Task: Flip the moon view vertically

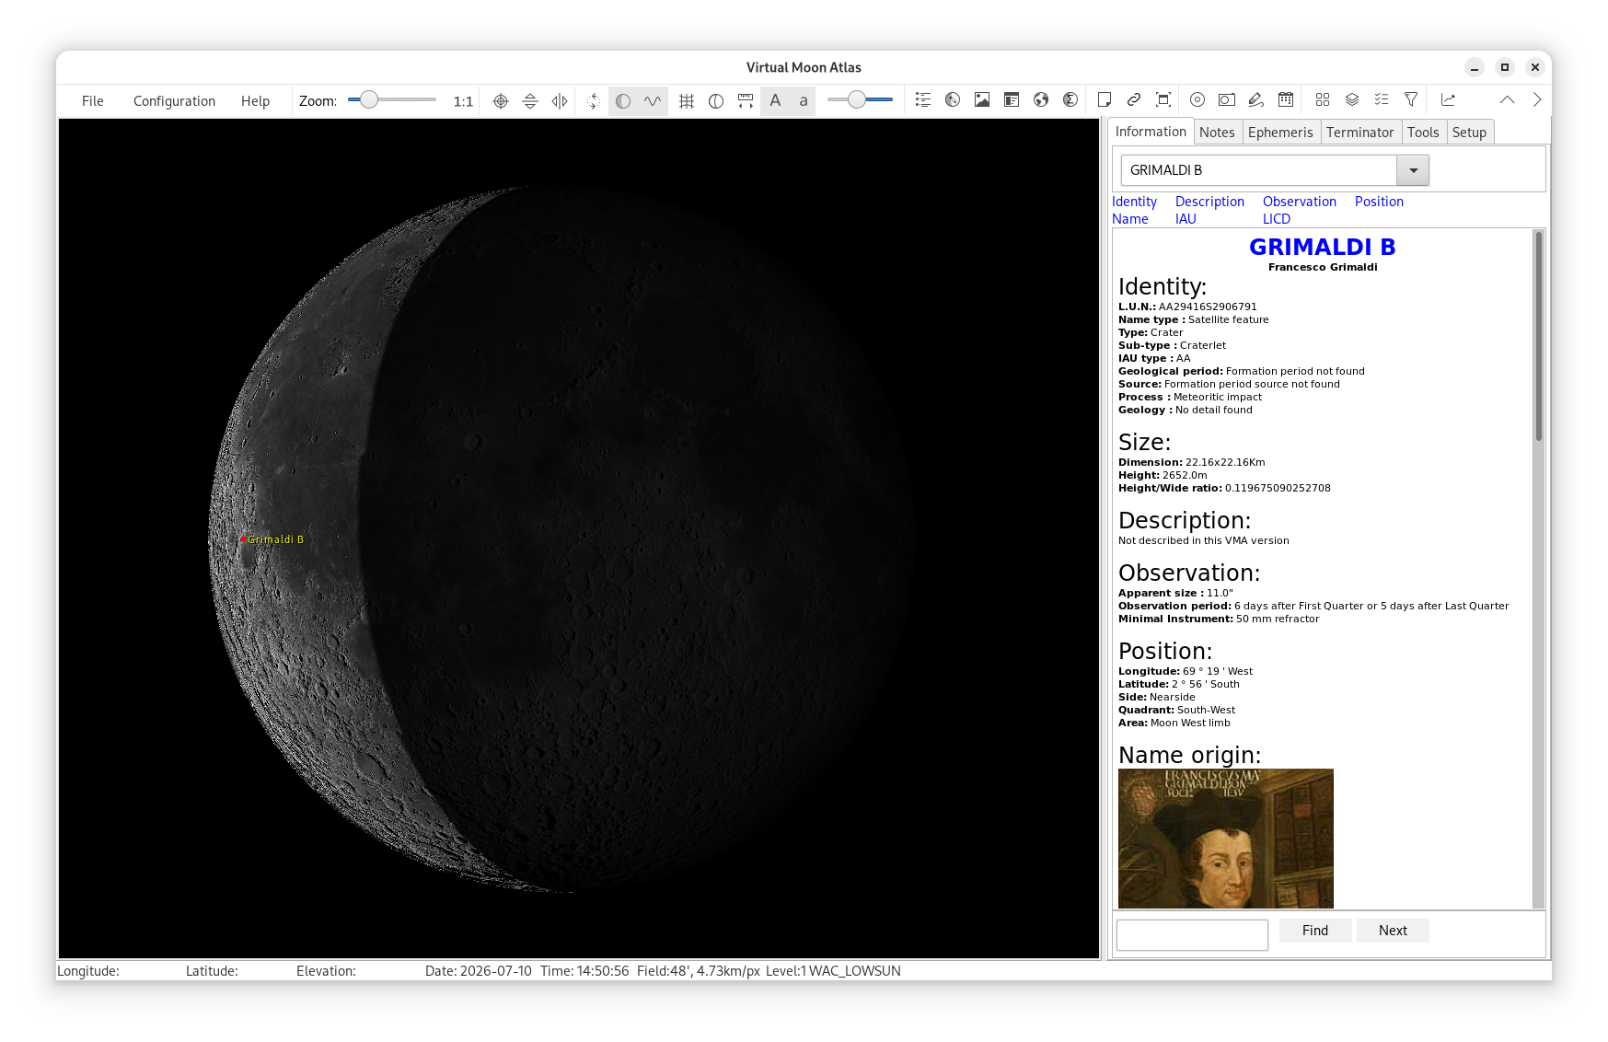Action: click(x=530, y=101)
